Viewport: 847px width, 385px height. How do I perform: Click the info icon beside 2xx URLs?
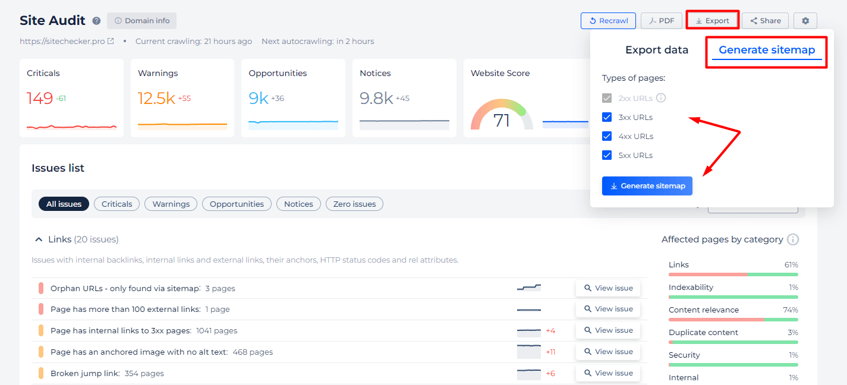tap(660, 98)
